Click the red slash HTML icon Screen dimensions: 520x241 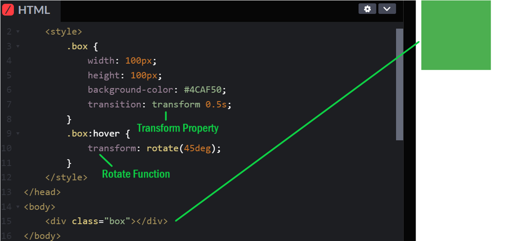[x=8, y=9]
